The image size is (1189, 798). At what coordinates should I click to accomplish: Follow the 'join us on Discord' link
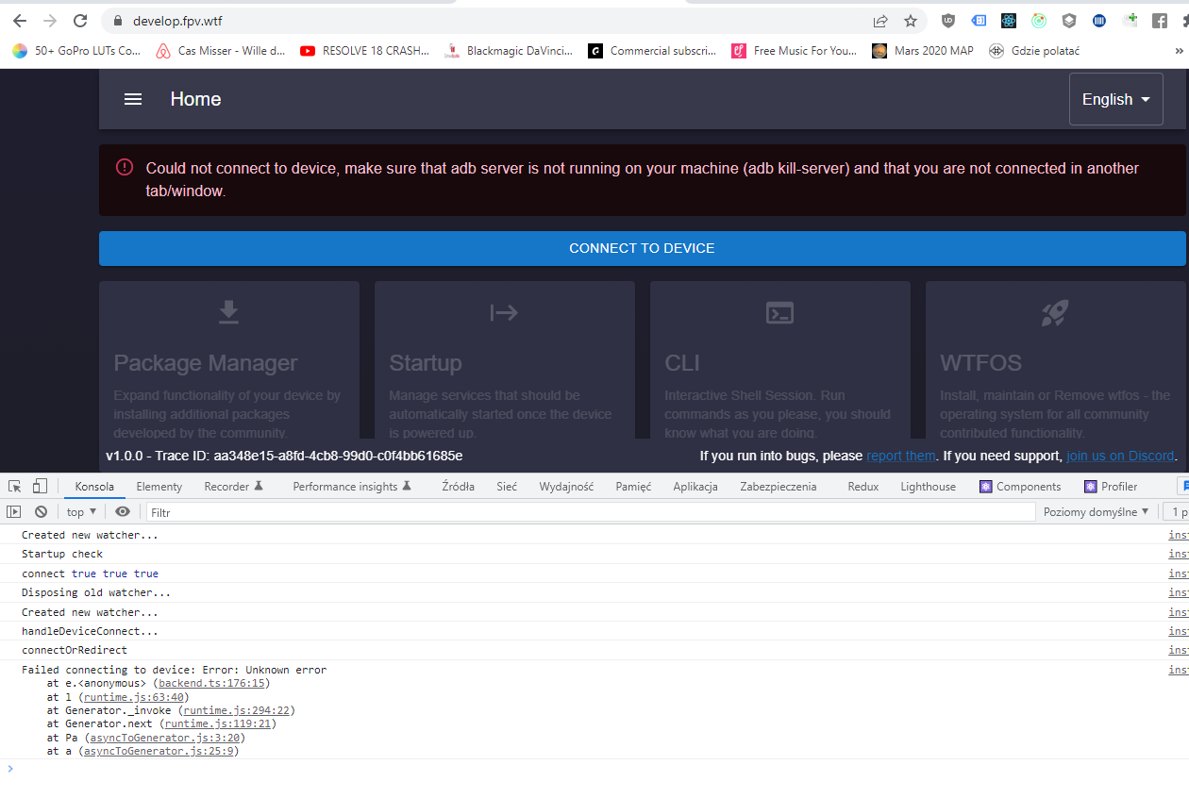[x=1120, y=456]
